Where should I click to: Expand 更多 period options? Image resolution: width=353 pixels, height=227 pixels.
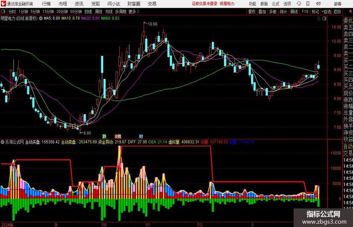tap(134, 12)
